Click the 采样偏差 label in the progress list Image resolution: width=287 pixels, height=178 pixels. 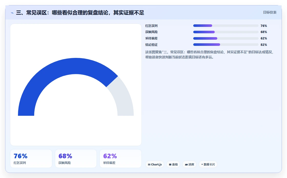[151, 38]
